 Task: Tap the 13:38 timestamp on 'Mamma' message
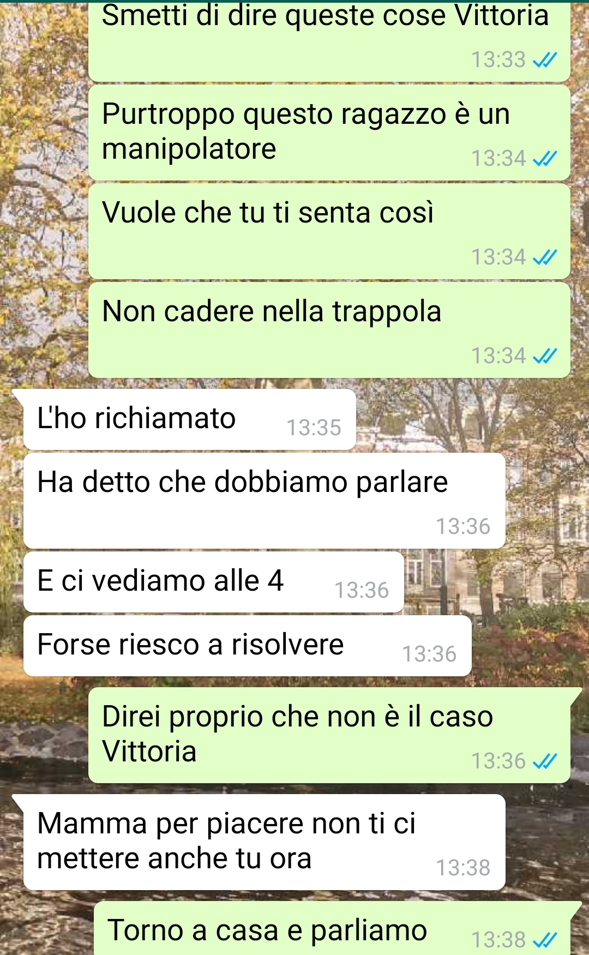pyautogui.click(x=463, y=868)
